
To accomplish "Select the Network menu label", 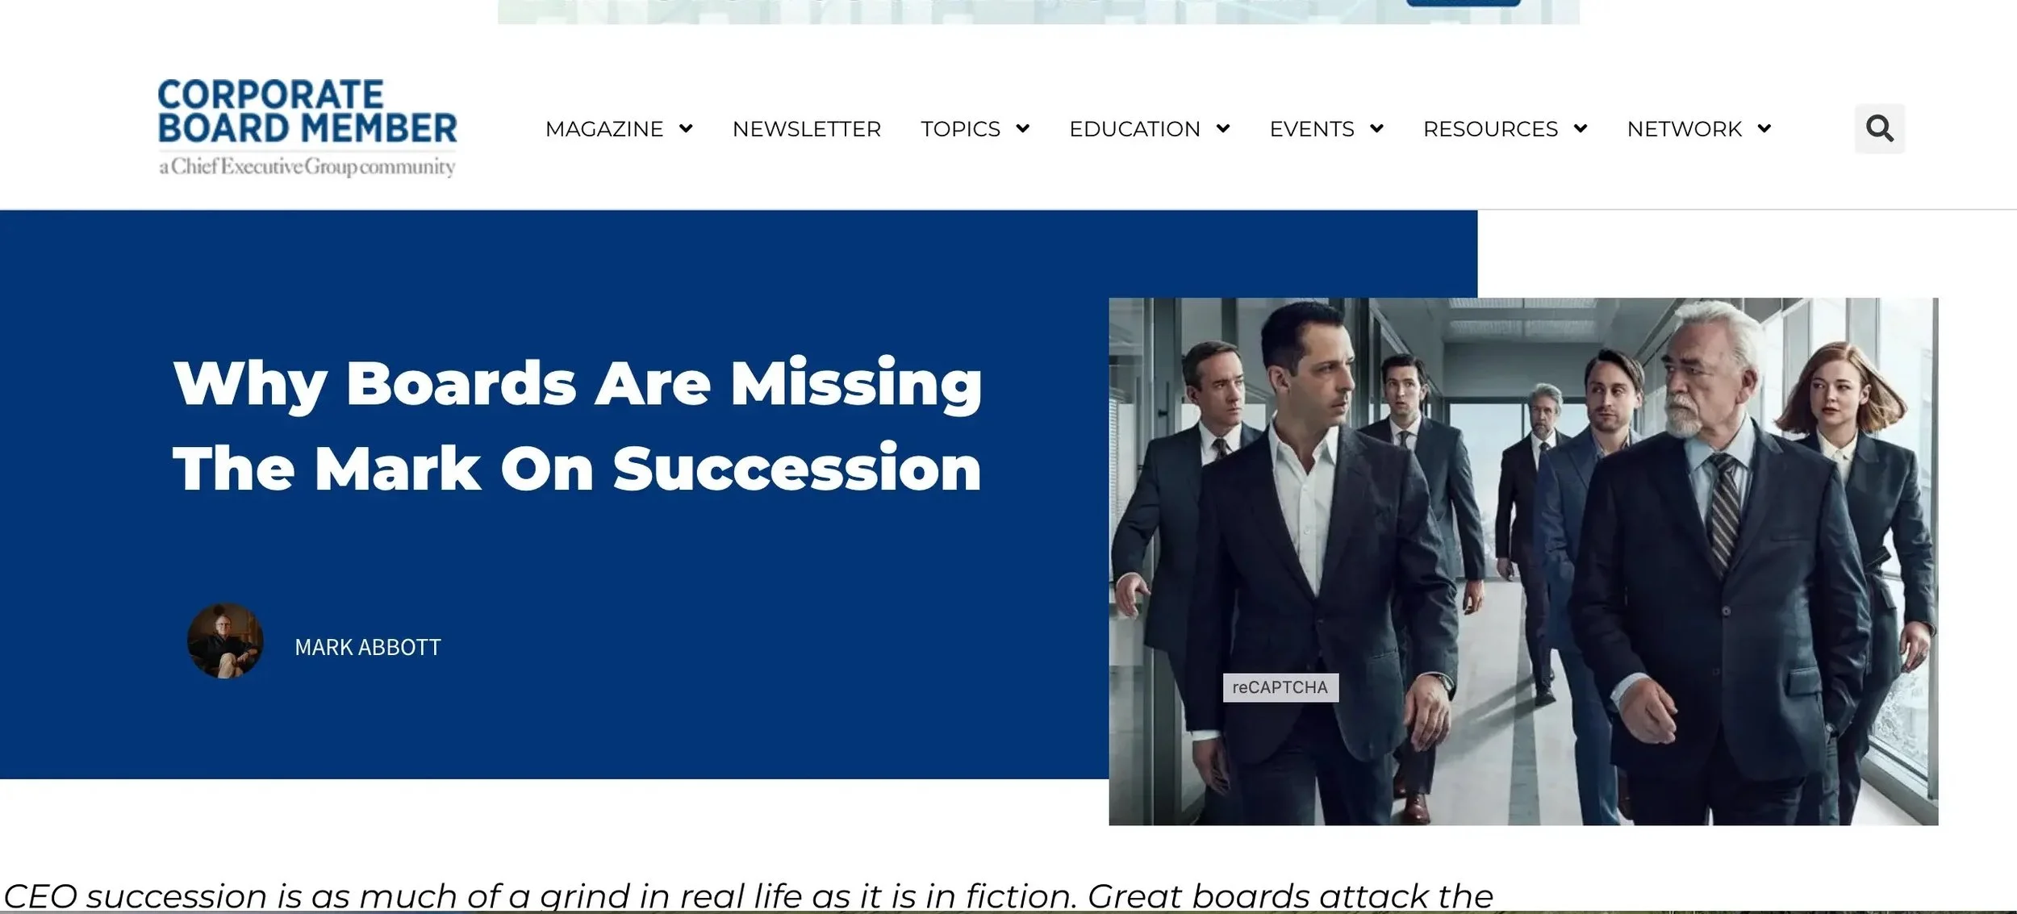I will [x=1685, y=129].
